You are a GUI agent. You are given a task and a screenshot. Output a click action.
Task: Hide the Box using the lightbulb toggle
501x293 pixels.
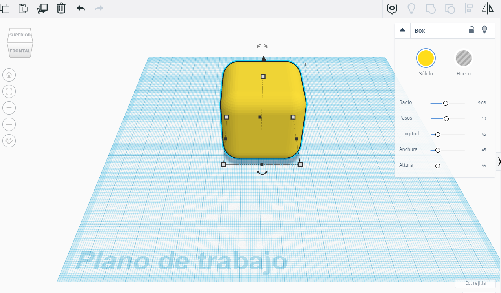(484, 29)
